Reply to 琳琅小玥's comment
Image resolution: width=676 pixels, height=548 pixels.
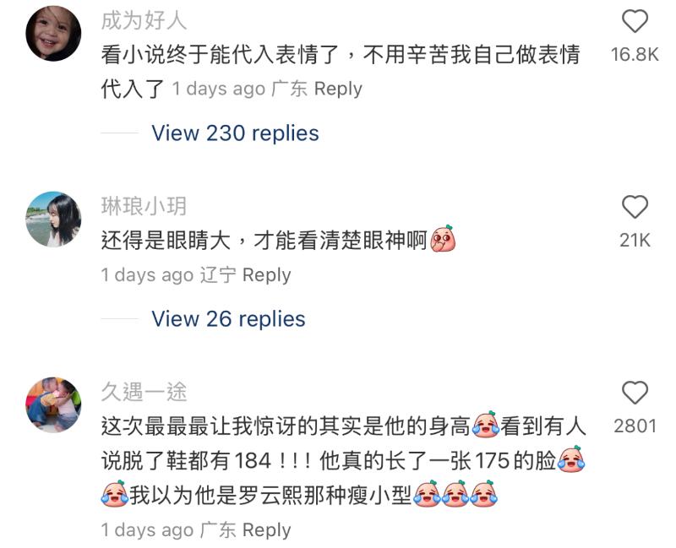(x=266, y=275)
